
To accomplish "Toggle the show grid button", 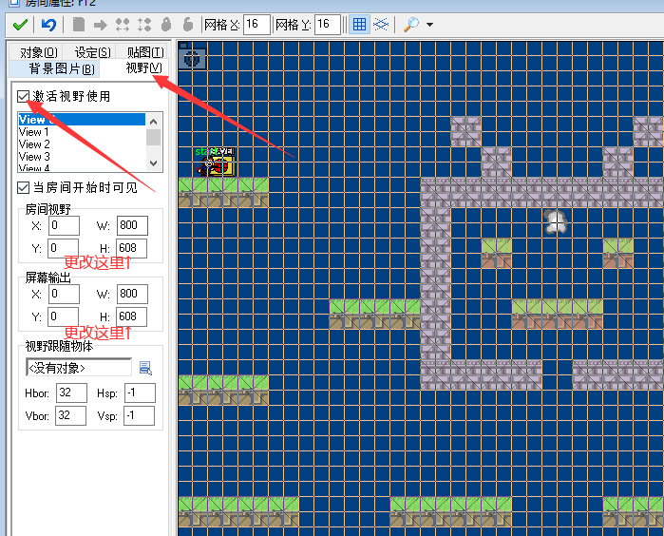I will tap(359, 25).
